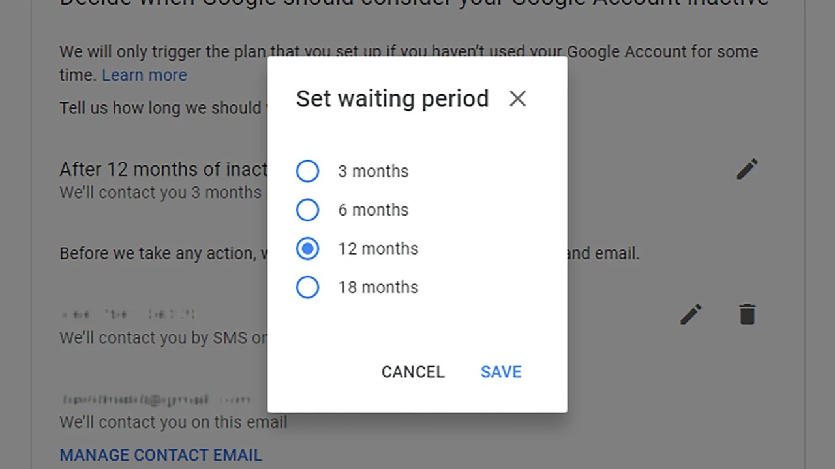Click the We'll contact you by SMS text

[x=164, y=338]
